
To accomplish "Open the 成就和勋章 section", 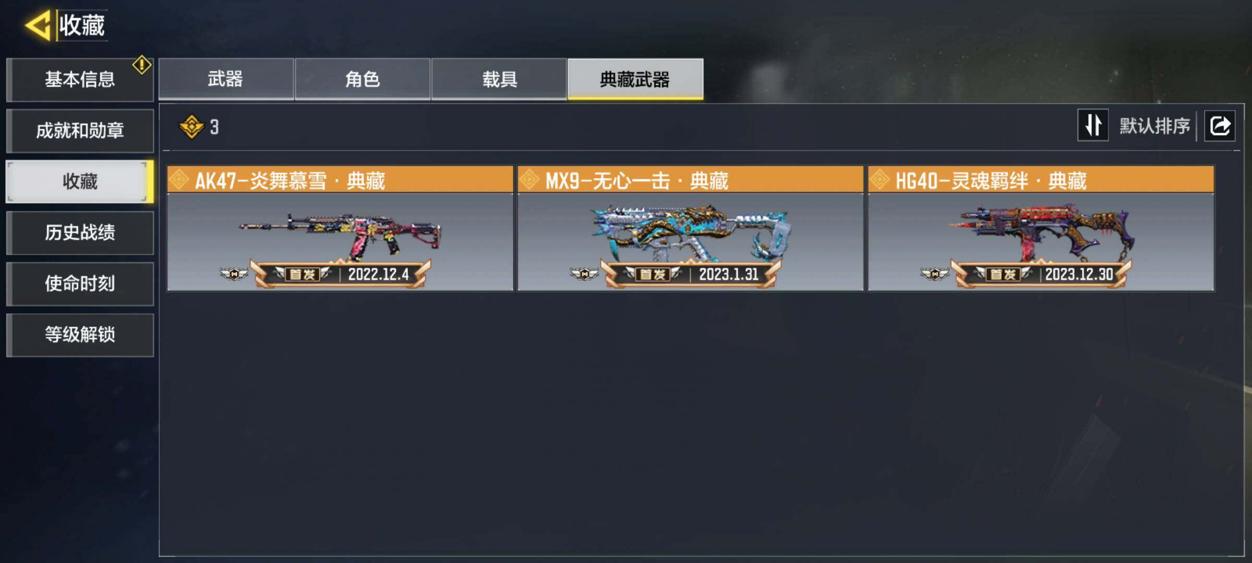I will pyautogui.click(x=80, y=130).
